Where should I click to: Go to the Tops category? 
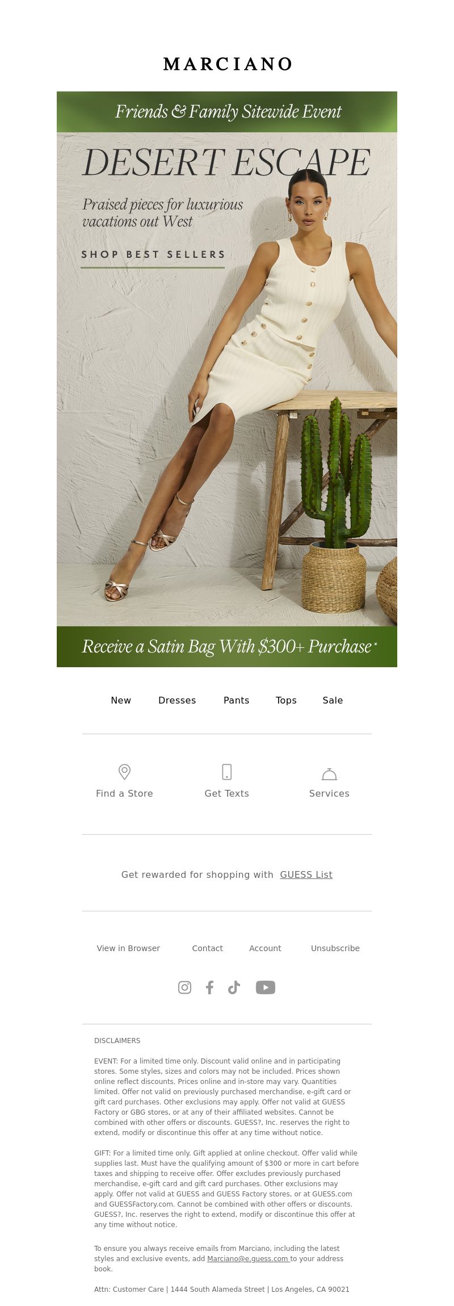point(286,701)
